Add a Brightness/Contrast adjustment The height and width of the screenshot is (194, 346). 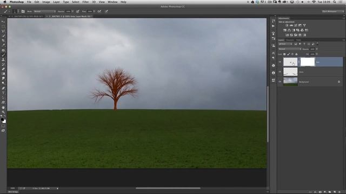(x=287, y=25)
